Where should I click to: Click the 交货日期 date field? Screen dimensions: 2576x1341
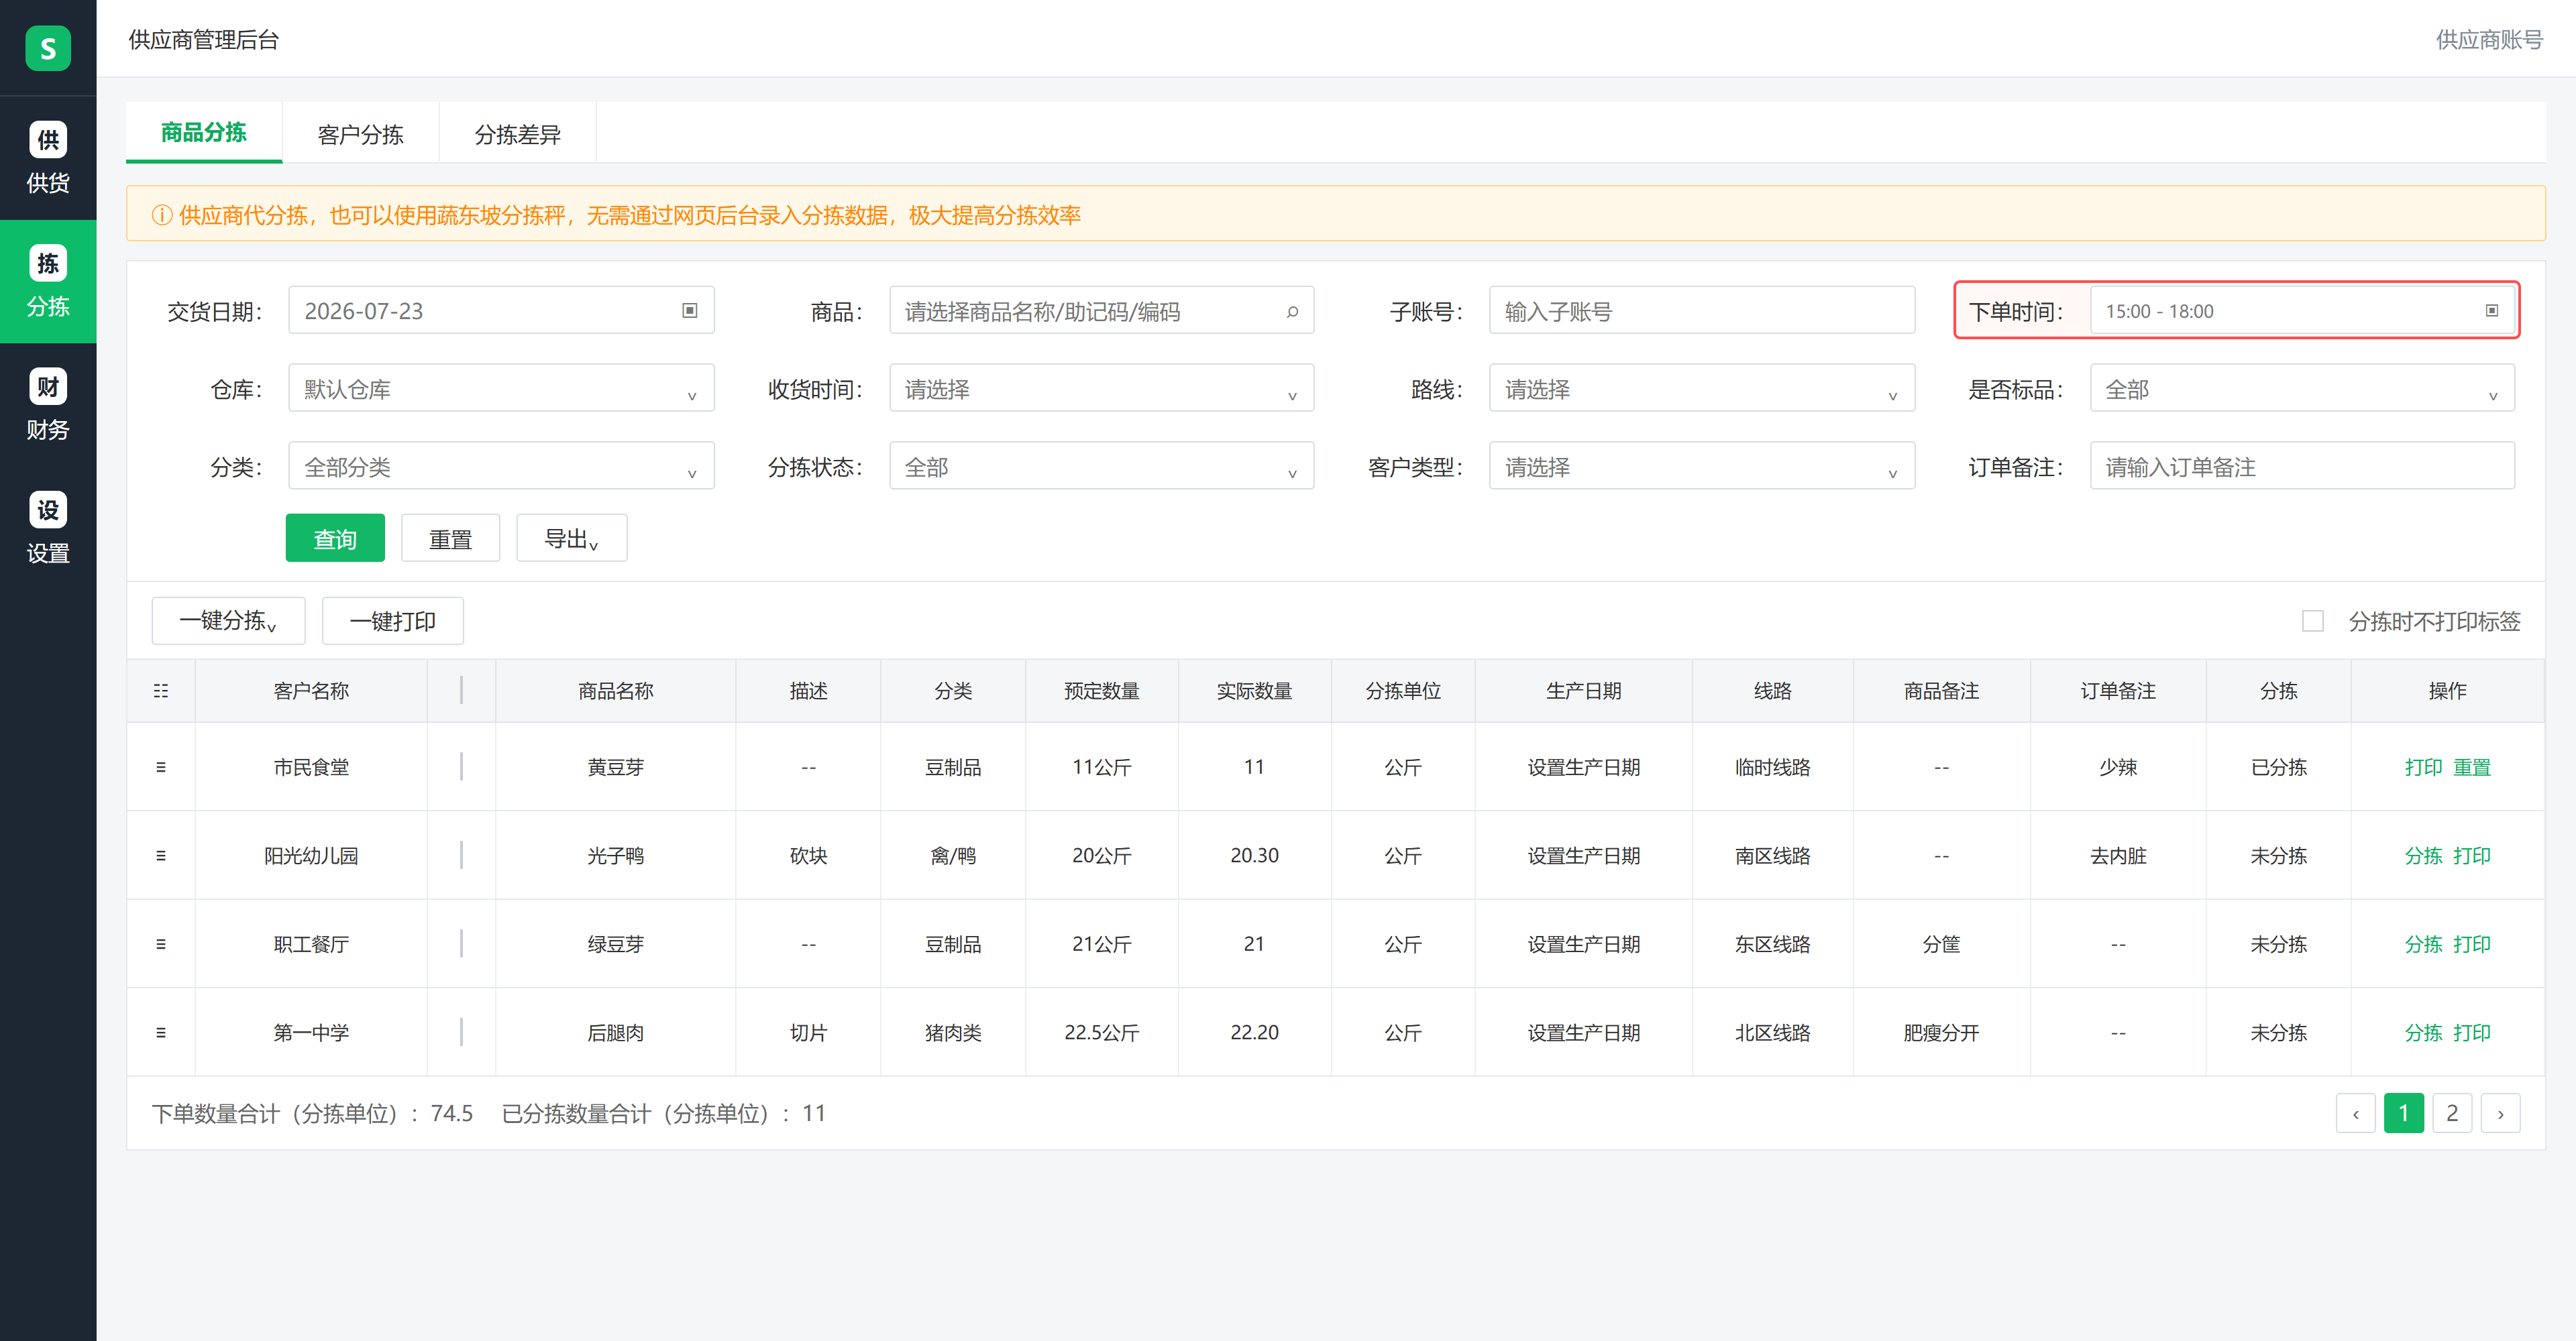tap(501, 310)
